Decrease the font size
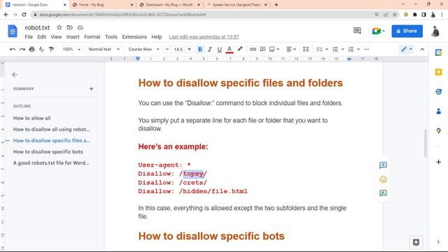The width and height of the screenshot is (448, 252). tap(167, 50)
